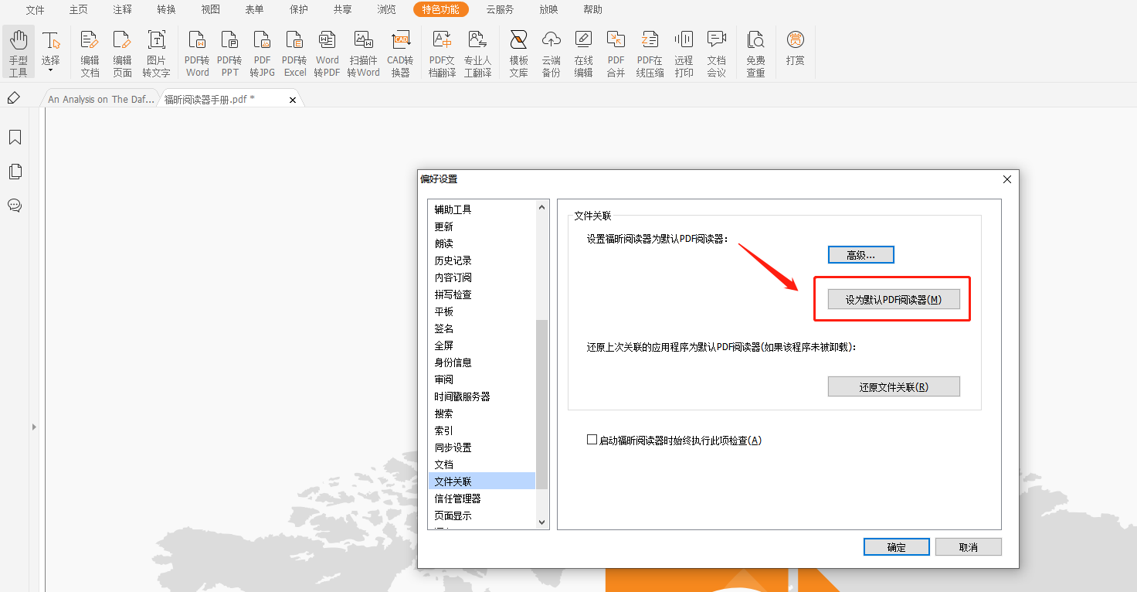Image resolution: width=1137 pixels, height=592 pixels.
Task: Open the bookmarks panel in left sidebar
Action: 15,138
